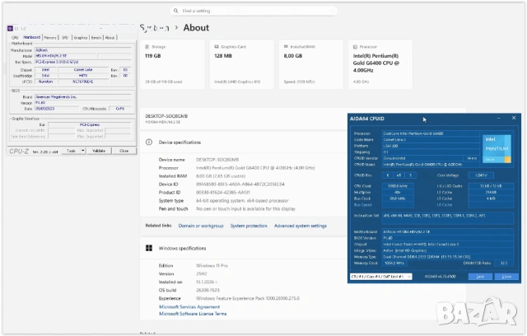Click the Tools button in CPU-Z

click(x=71, y=151)
